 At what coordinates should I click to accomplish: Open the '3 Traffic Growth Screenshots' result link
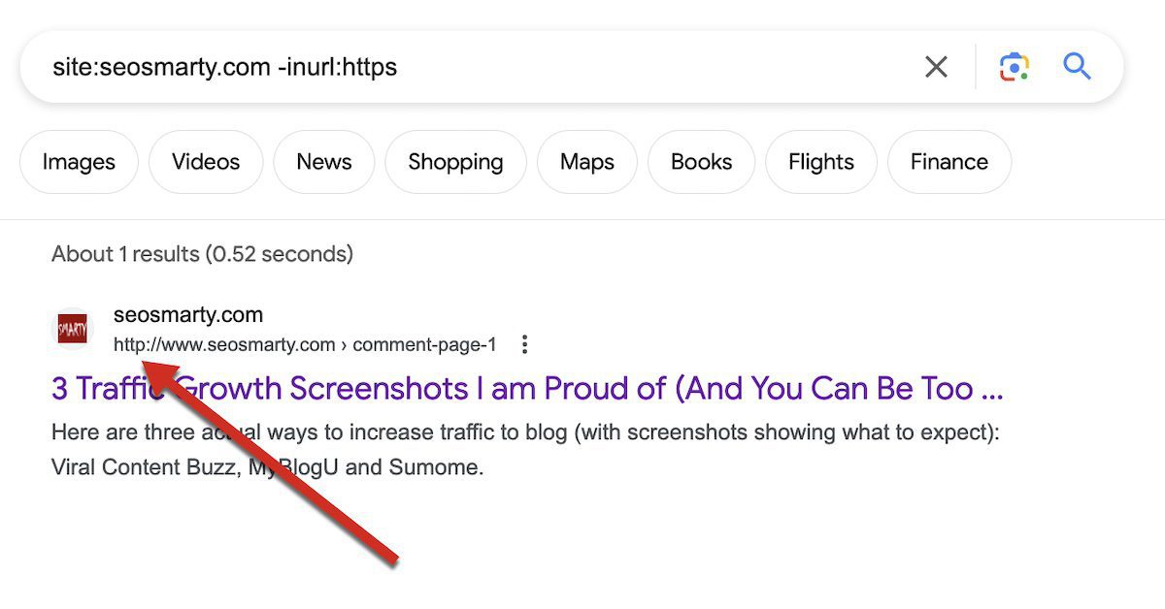click(x=527, y=389)
